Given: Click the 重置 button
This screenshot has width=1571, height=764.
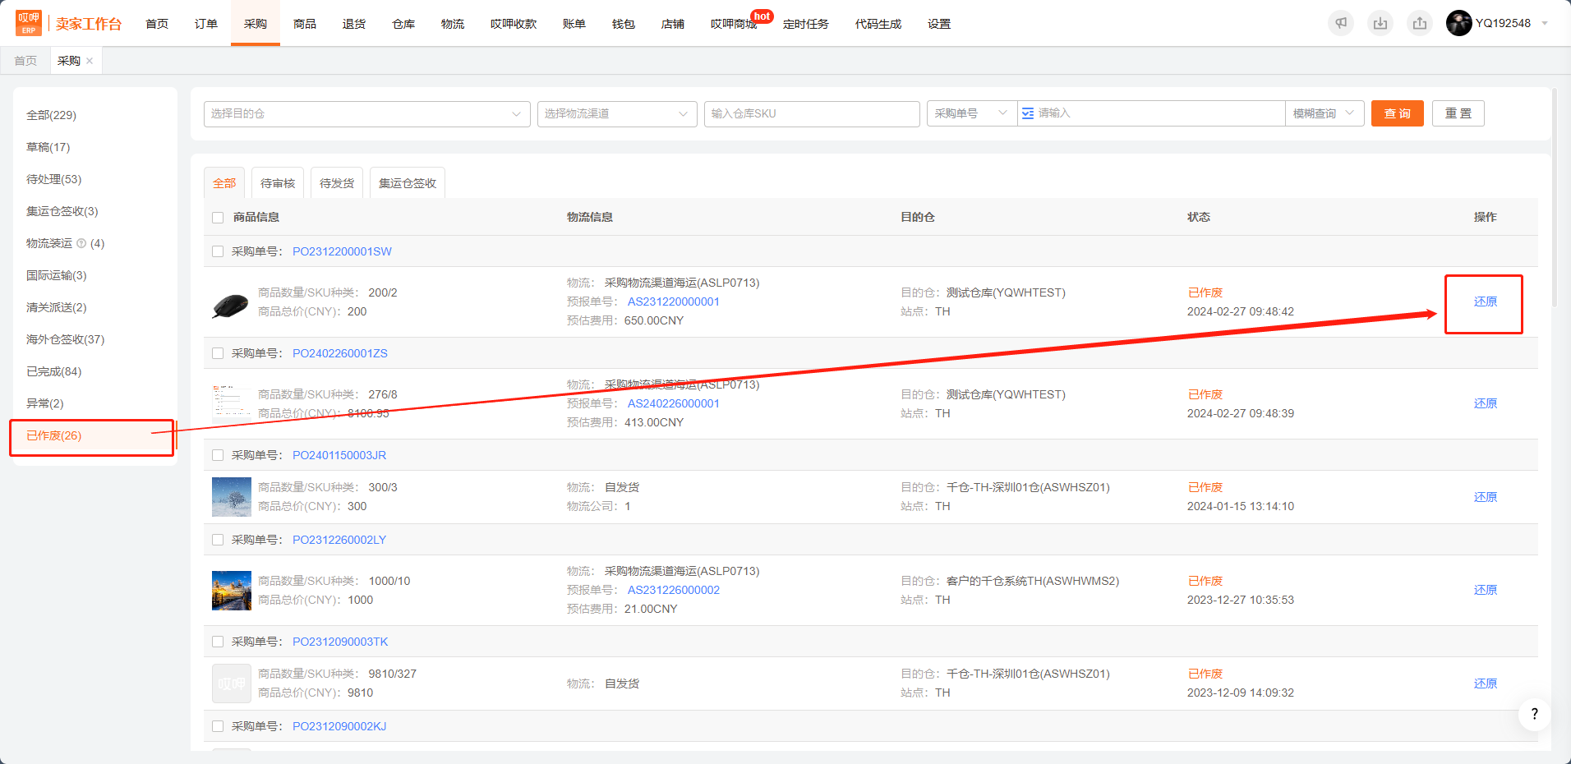Looking at the screenshot, I should [x=1458, y=113].
